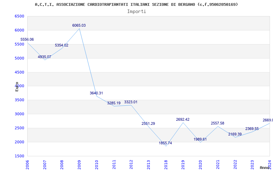
Task: Select the 2169.39 data label
Action: 235,134
